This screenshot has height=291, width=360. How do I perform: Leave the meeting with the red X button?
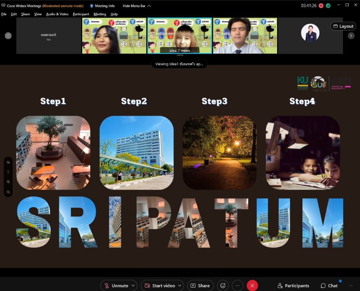(x=252, y=285)
